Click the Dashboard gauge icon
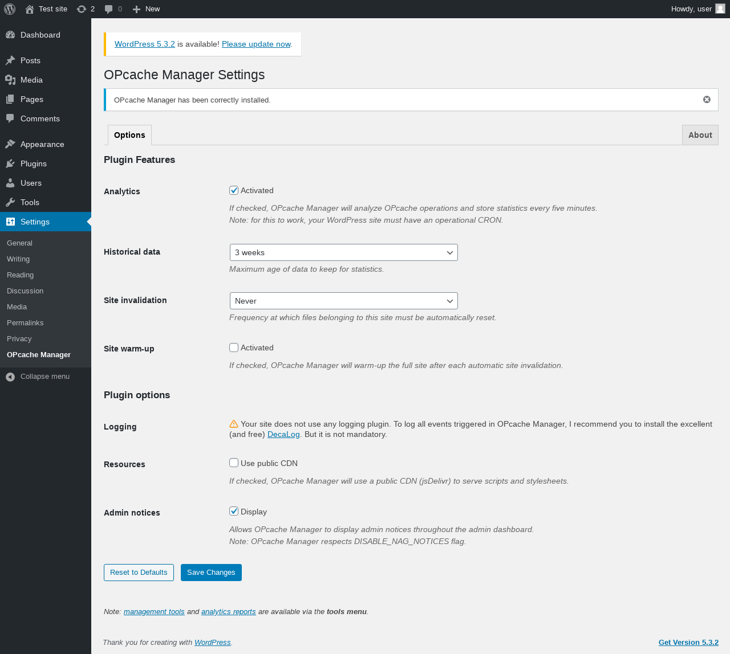 tap(10, 35)
